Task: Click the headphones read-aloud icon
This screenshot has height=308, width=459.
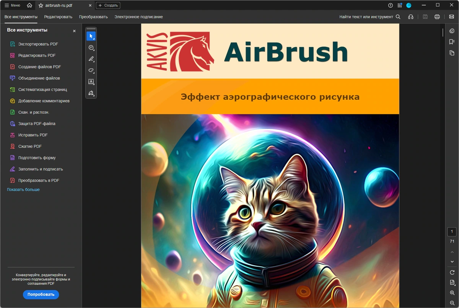Action: coord(411,17)
